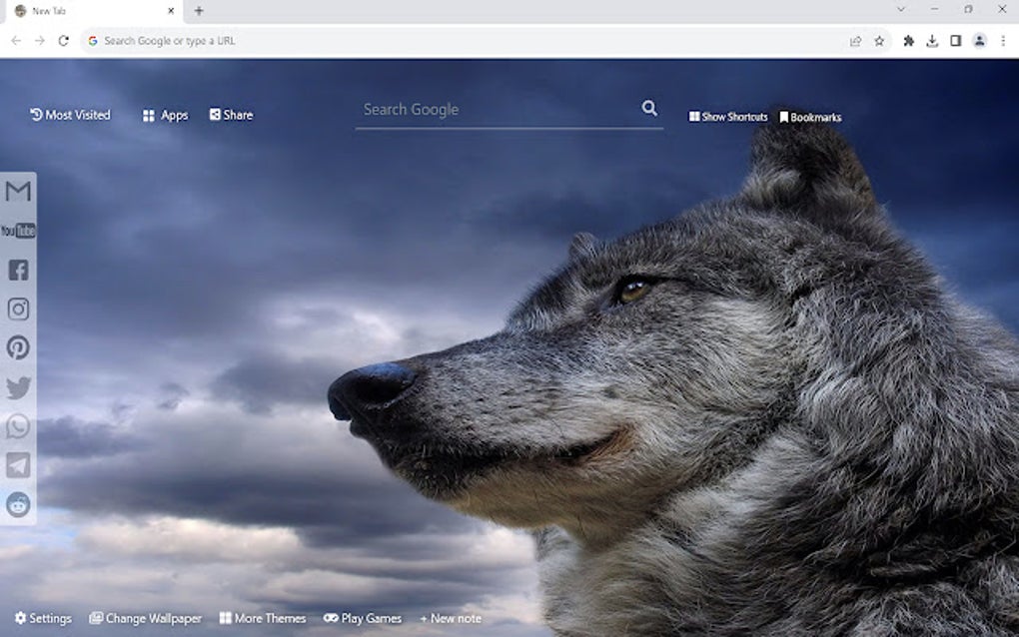Open the Share menu item
The height and width of the screenshot is (637, 1019).
tap(231, 114)
